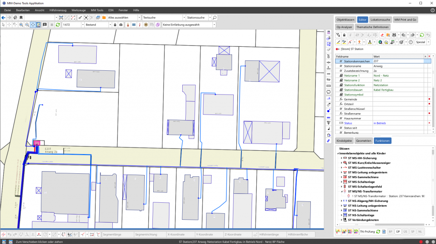The width and height of the screenshot is (436, 244).
Task: Toggle the lock icon in map toolbar
Action: (115, 25)
